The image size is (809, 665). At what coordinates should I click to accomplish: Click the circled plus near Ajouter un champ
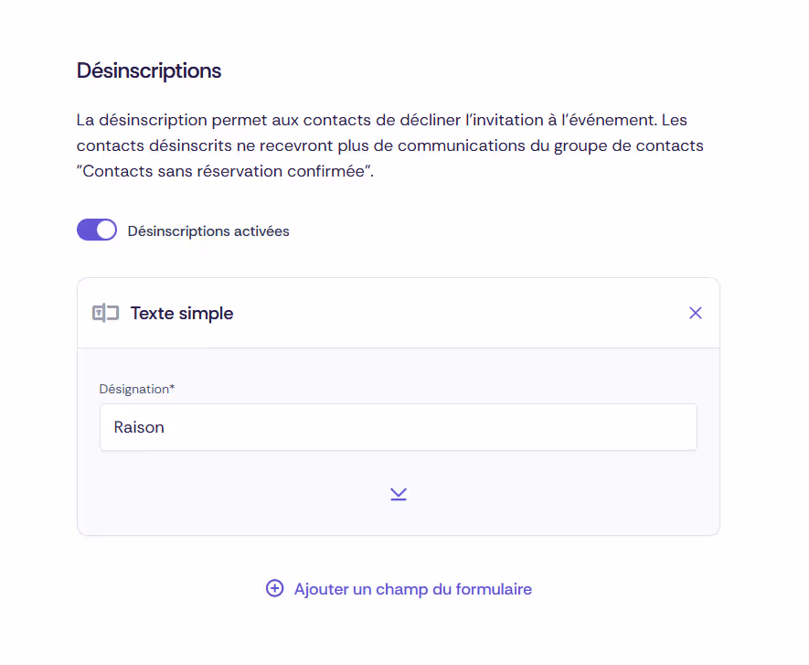point(274,588)
